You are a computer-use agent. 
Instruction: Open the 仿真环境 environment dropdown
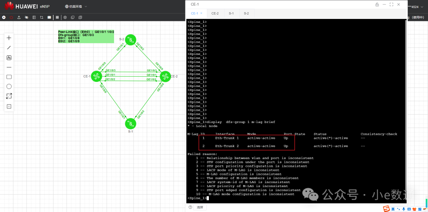(x=76, y=6)
